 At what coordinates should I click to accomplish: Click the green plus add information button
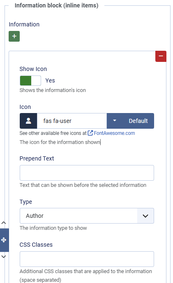pos(14,36)
